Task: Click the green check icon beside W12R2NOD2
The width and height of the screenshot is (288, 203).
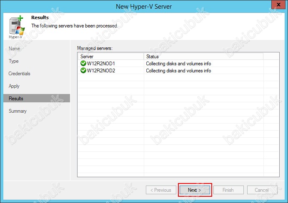Action: 83,70
